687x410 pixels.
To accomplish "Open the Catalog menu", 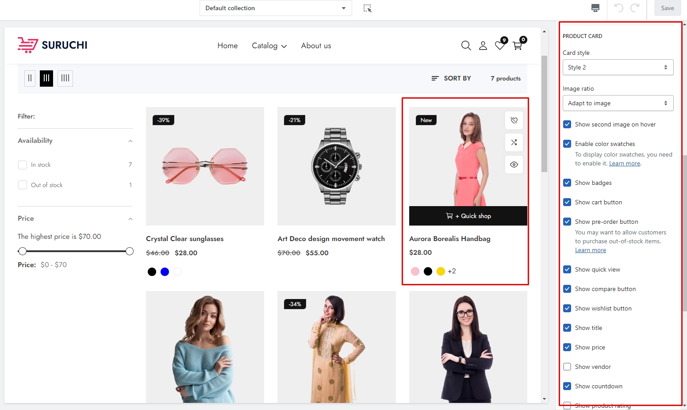I will point(269,46).
